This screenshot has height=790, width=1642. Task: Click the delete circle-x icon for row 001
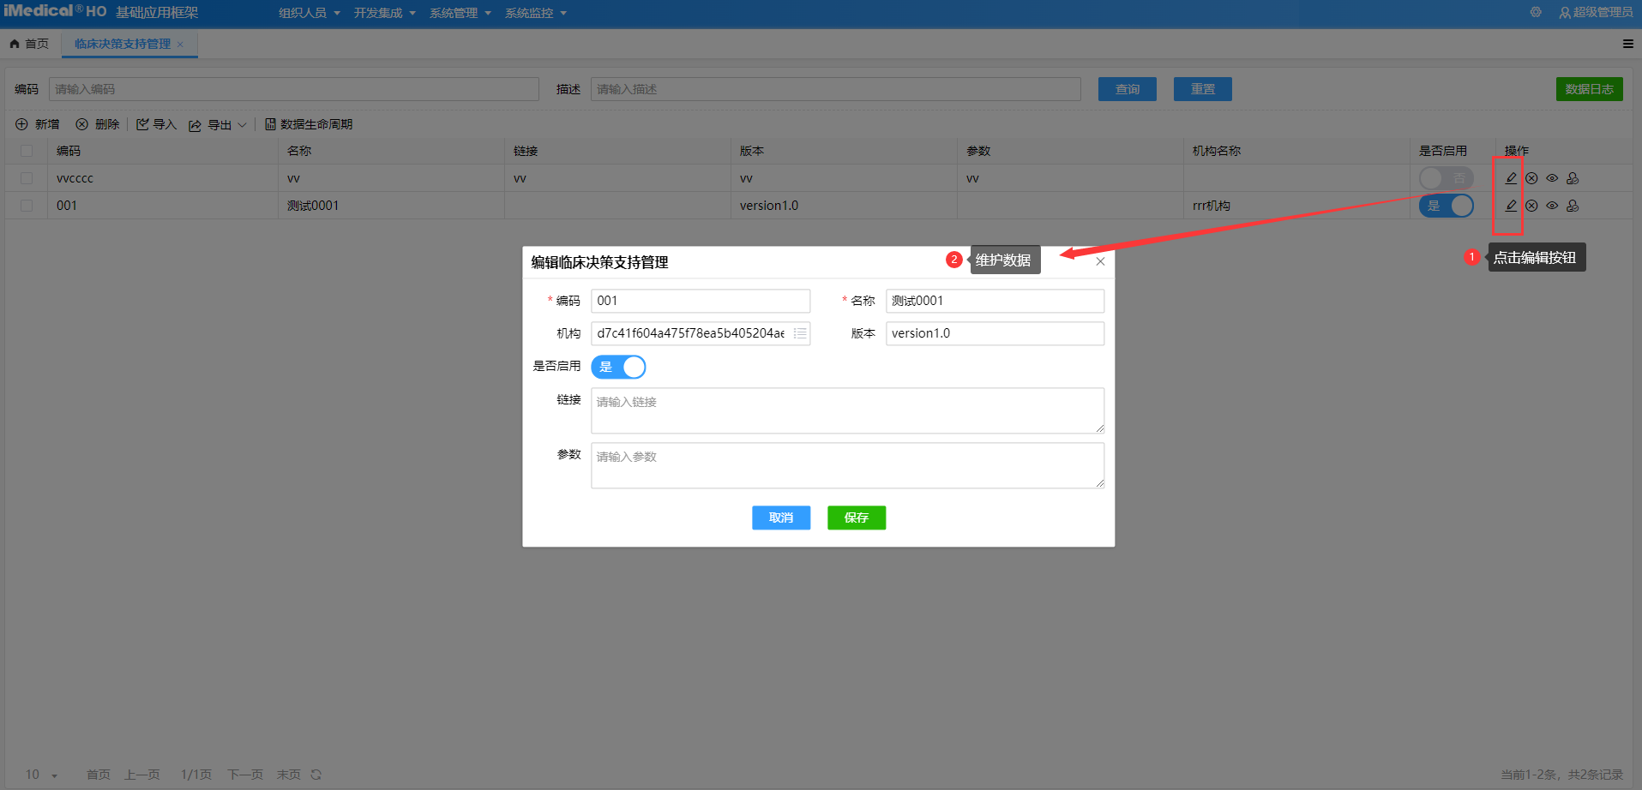click(x=1531, y=206)
